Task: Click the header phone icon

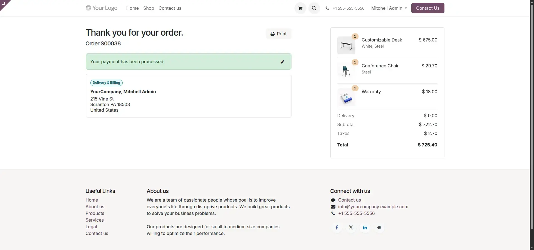Action: (327, 8)
